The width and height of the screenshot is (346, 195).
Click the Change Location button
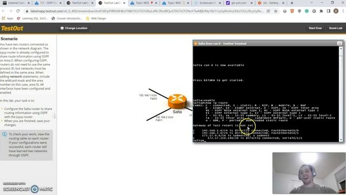pyautogui.click(x=74, y=28)
